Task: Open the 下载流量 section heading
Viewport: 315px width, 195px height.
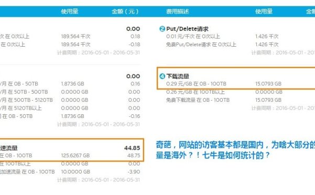Action: coord(178,77)
